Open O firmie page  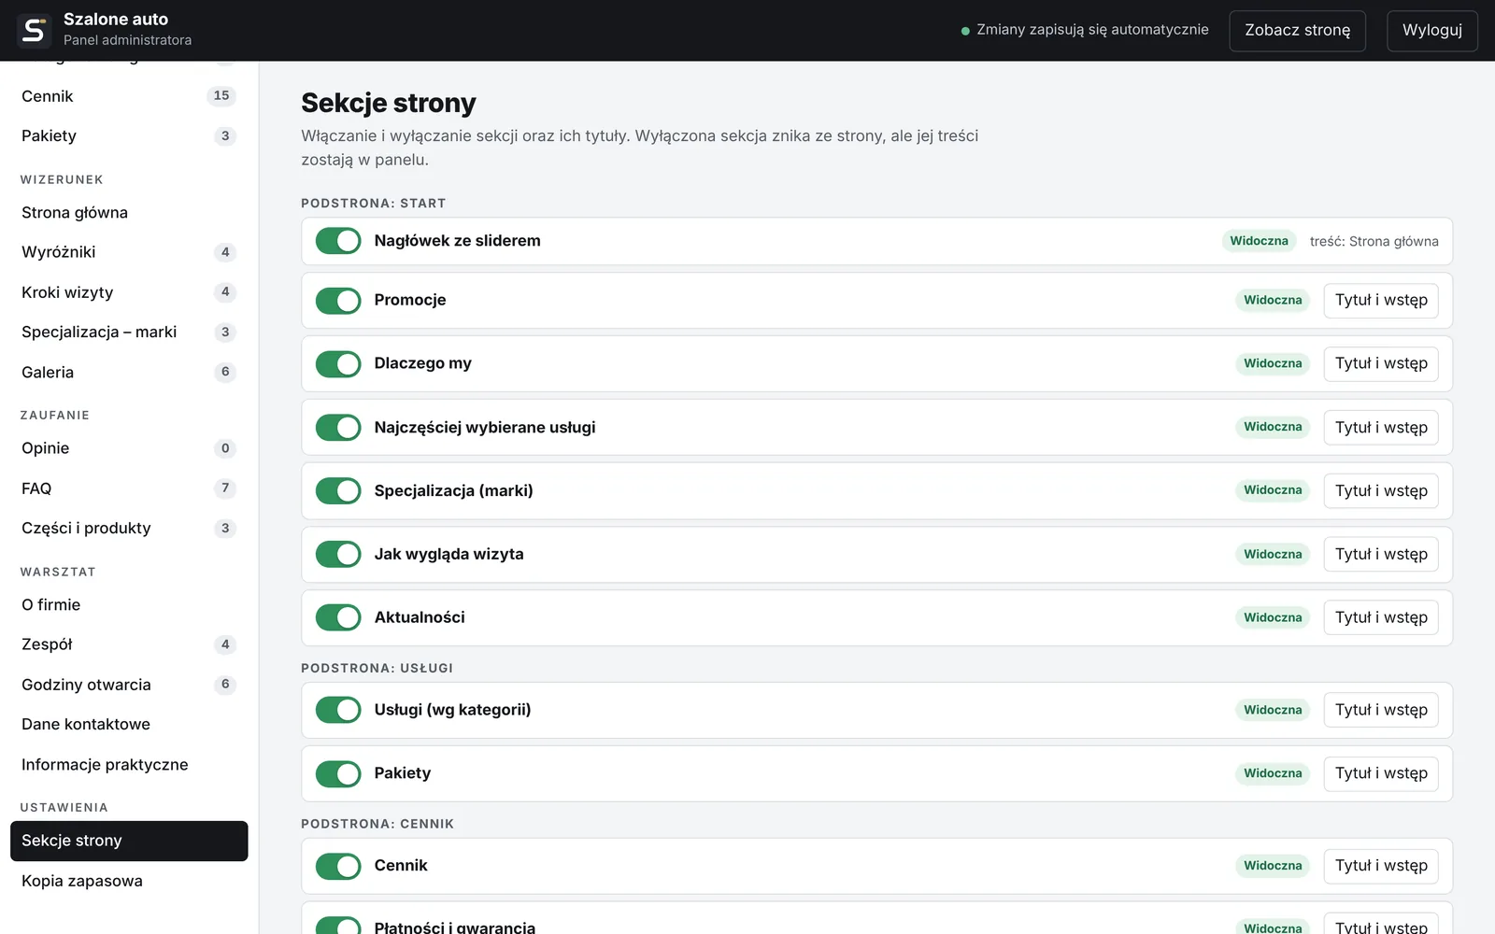129,605
